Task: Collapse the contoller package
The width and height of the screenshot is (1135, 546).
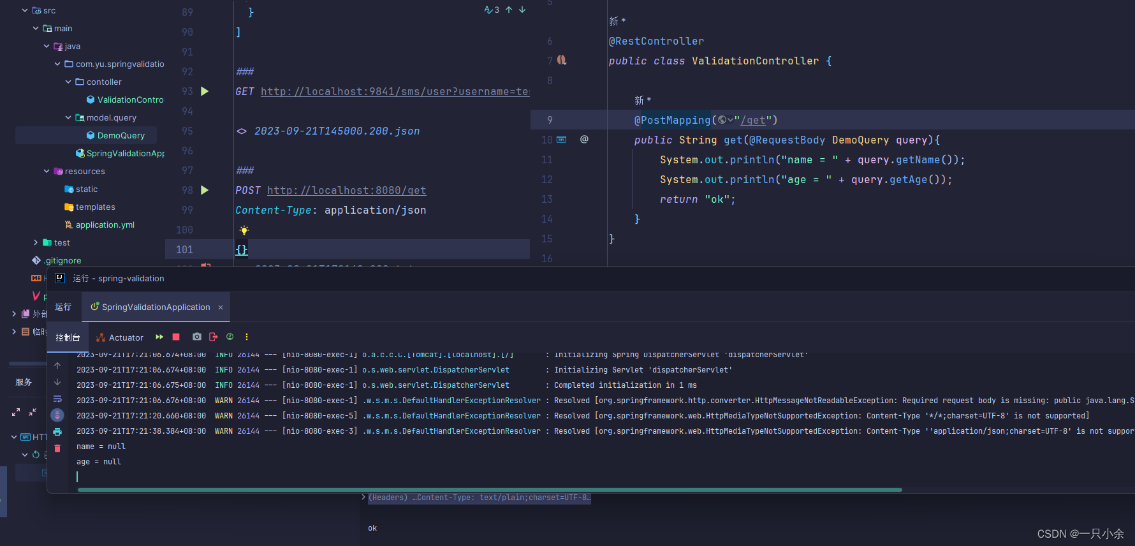Action: coord(68,82)
